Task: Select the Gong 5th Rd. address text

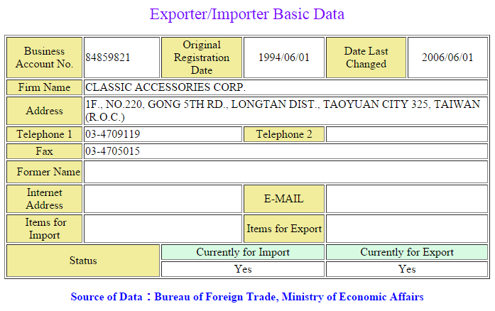Action: 283,111
